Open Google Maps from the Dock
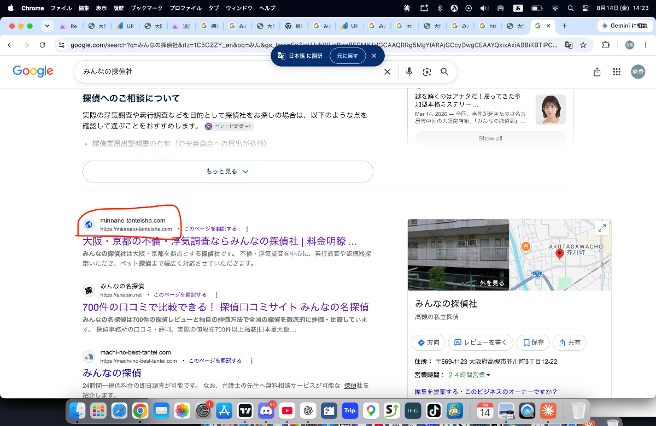 (x=371, y=411)
